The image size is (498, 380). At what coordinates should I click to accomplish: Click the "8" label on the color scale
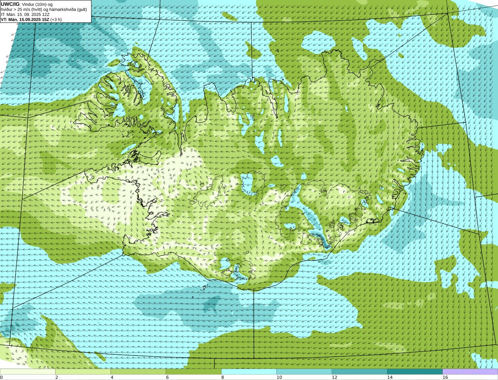(223, 377)
